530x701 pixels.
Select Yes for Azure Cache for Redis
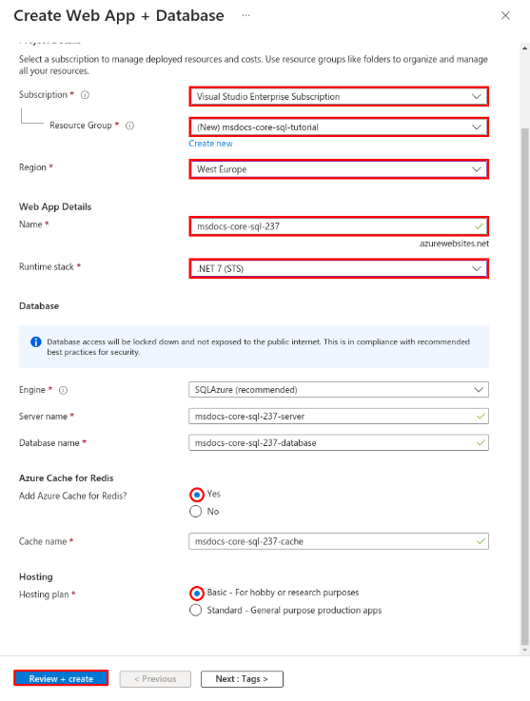(196, 495)
